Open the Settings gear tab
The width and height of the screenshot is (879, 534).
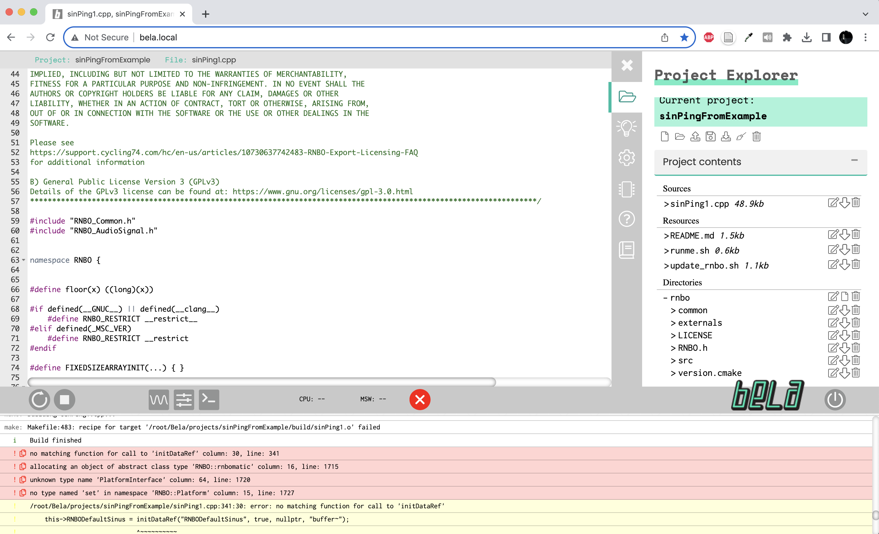pyautogui.click(x=627, y=158)
